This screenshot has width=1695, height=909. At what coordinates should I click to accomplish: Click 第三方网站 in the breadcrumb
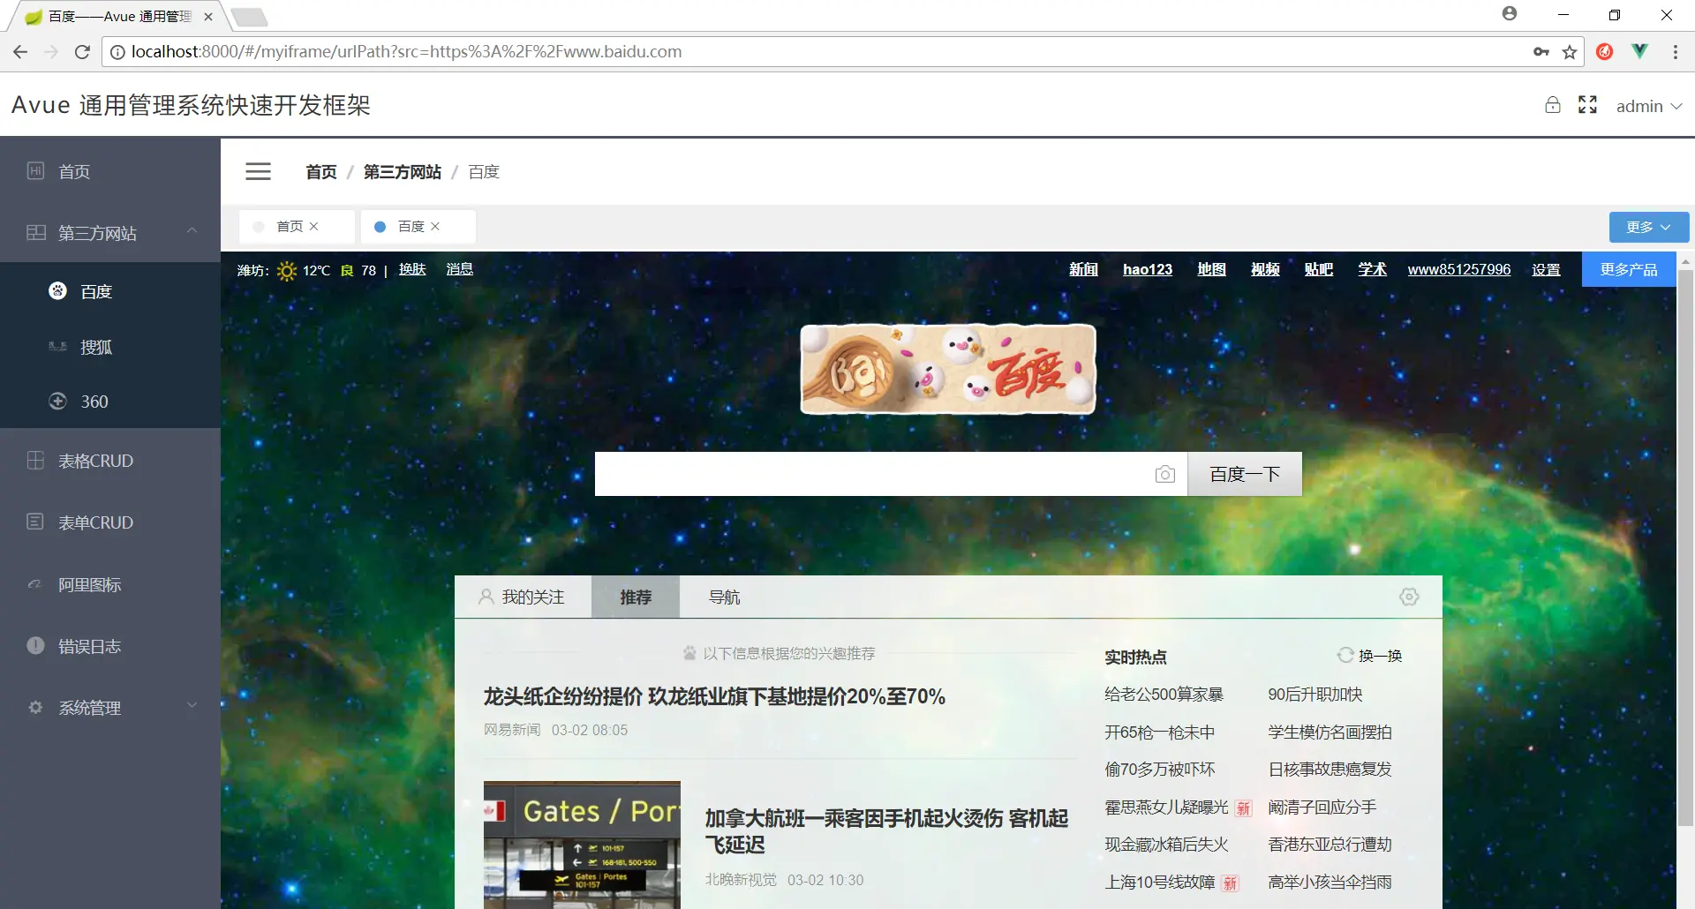(x=403, y=172)
